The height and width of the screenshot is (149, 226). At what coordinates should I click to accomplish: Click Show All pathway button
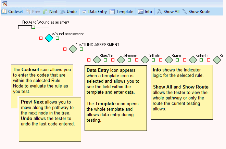(x=168, y=12)
